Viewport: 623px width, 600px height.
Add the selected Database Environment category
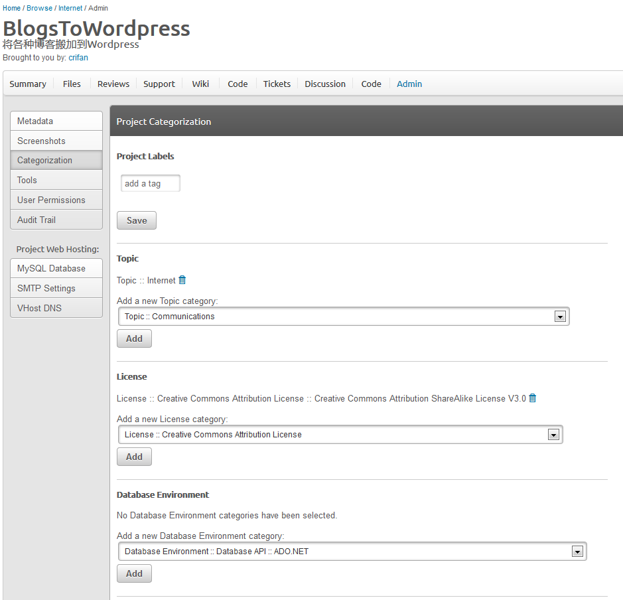click(x=134, y=573)
